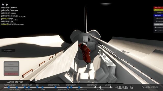Click the RE-ENTRY timeline marker
This screenshot has height=91, width=163.
click(100, 87)
